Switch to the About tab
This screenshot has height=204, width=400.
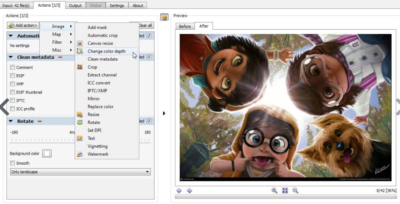point(138,5)
